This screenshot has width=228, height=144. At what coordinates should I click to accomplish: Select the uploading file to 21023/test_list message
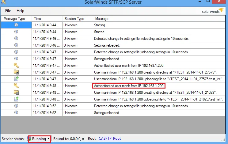pyautogui.click(x=158, y=99)
